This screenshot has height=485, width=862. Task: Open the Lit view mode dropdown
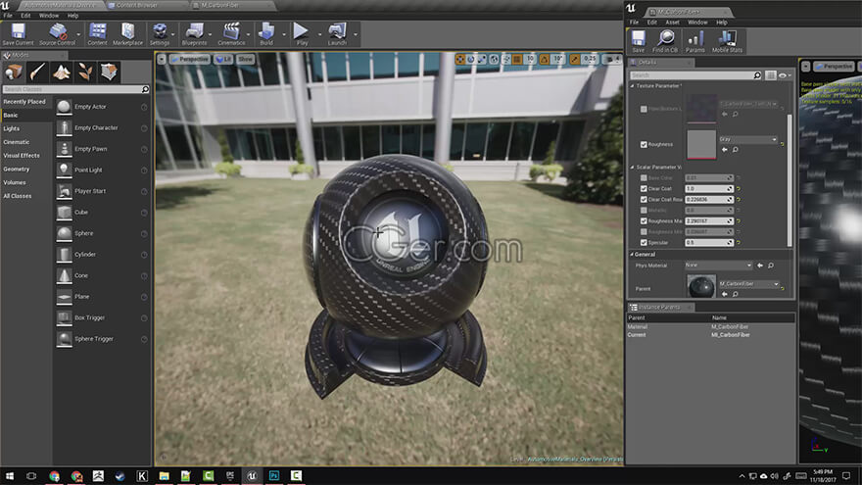tap(223, 59)
